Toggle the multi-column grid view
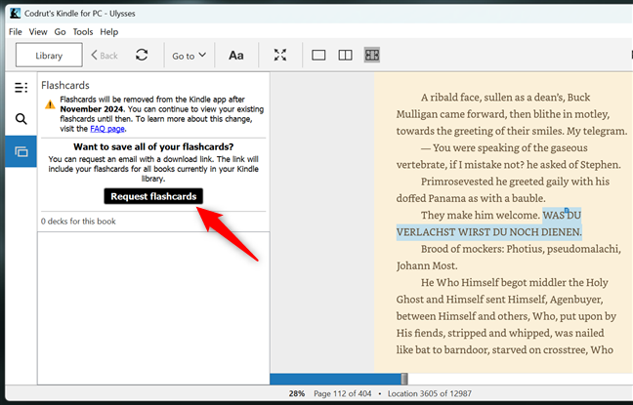 pos(371,56)
